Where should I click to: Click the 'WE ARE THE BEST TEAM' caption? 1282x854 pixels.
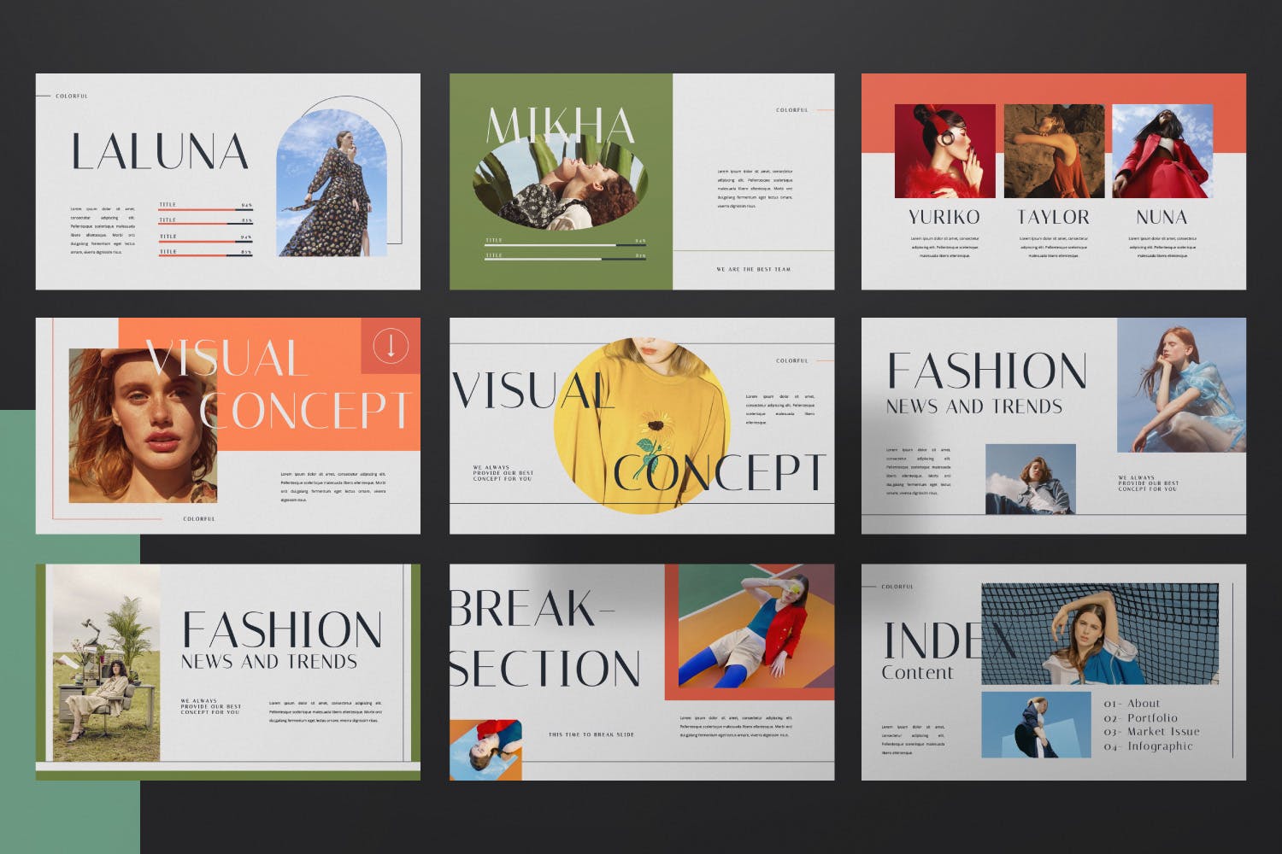click(753, 269)
